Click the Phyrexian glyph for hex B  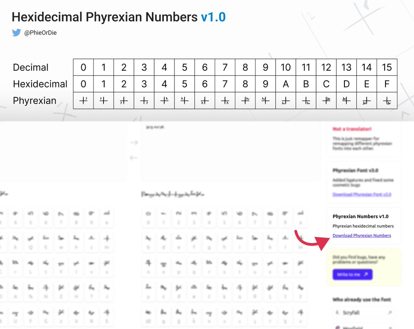(306, 101)
